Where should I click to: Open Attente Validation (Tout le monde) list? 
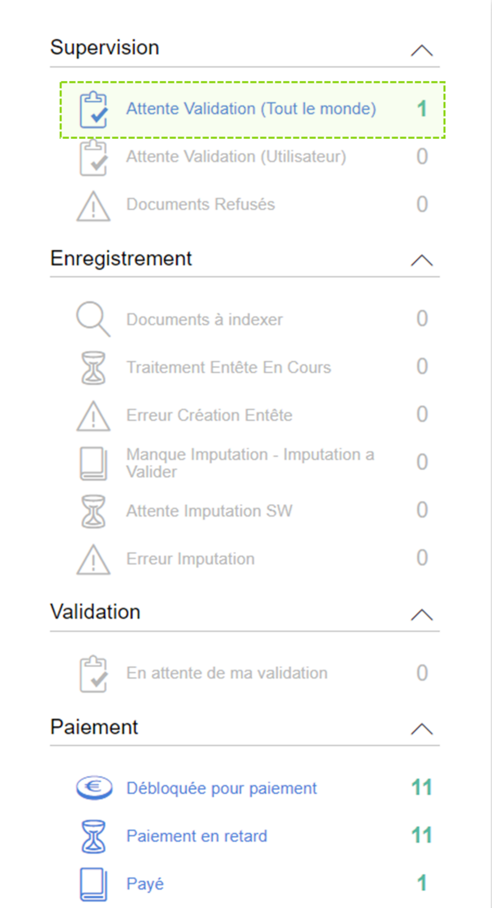(251, 109)
